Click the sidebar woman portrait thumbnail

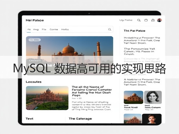click(x=153, y=97)
